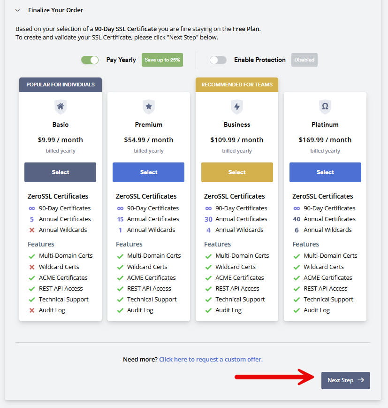Click the 30 Annual Certificates row in Business
388x408 pixels.
(x=236, y=219)
